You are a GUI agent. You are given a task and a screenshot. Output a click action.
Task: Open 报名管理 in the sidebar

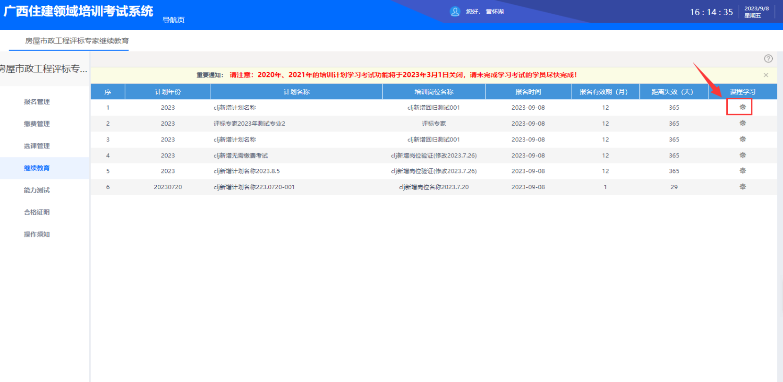click(37, 102)
